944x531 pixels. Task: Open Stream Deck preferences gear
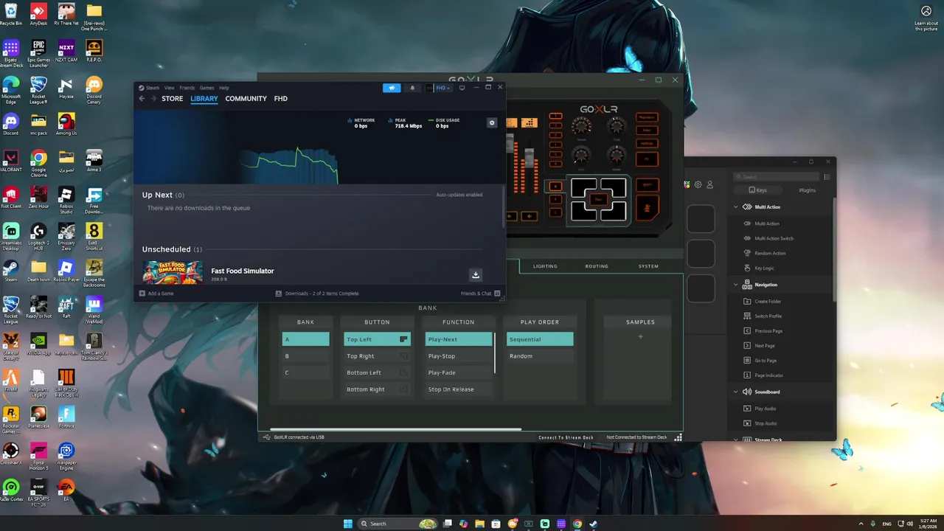[x=698, y=184]
